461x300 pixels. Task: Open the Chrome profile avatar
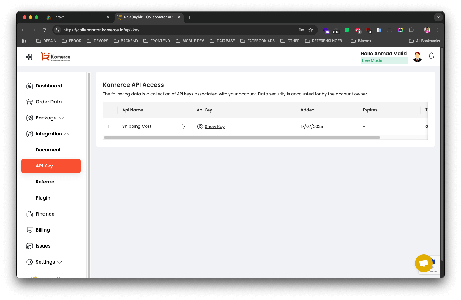coord(427,30)
